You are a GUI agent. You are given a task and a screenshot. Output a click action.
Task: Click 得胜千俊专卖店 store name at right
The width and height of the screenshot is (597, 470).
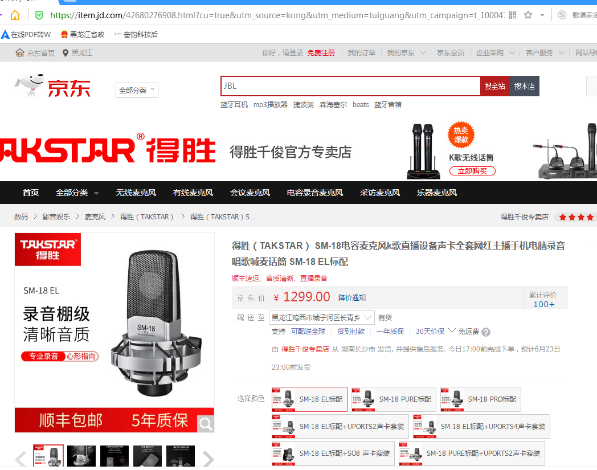coord(524,216)
